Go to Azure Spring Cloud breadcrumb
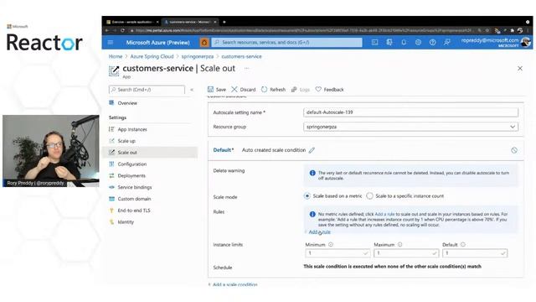The height and width of the screenshot is (302, 536). [x=152, y=56]
